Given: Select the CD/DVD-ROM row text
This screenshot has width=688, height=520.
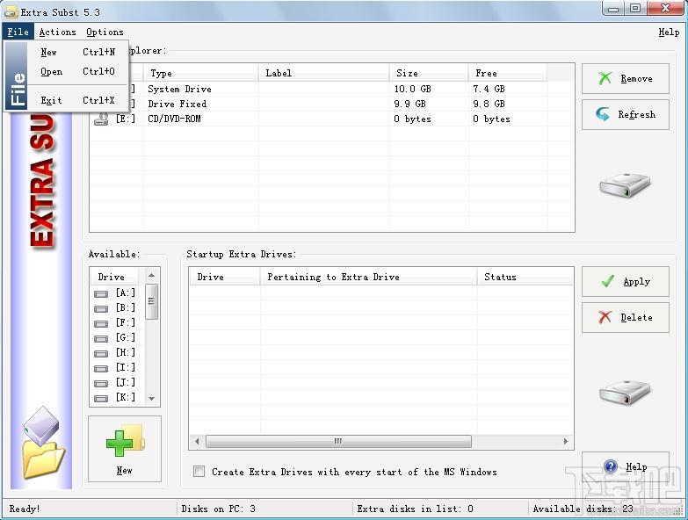Looking at the screenshot, I should 174,119.
